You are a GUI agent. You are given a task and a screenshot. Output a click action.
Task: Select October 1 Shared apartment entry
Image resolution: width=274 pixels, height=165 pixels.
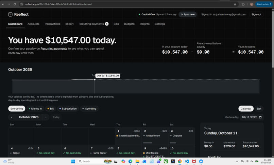[128, 136]
